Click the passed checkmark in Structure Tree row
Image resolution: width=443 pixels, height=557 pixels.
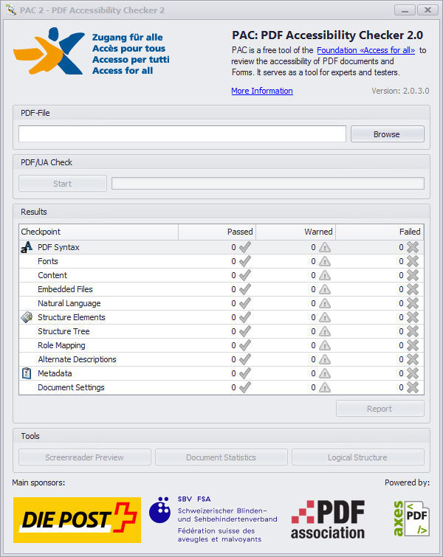pos(245,331)
